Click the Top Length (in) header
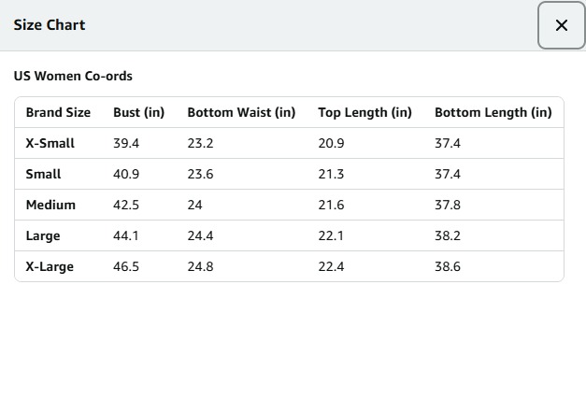Image resolution: width=586 pixels, height=413 pixels. (x=364, y=112)
